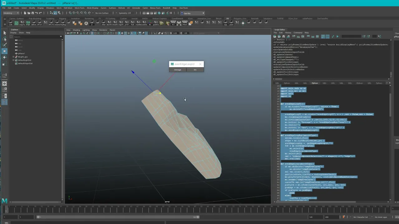Run the 'fastUV' shelf button
This screenshot has width=399, height=224.
pyautogui.click(x=109, y=23)
